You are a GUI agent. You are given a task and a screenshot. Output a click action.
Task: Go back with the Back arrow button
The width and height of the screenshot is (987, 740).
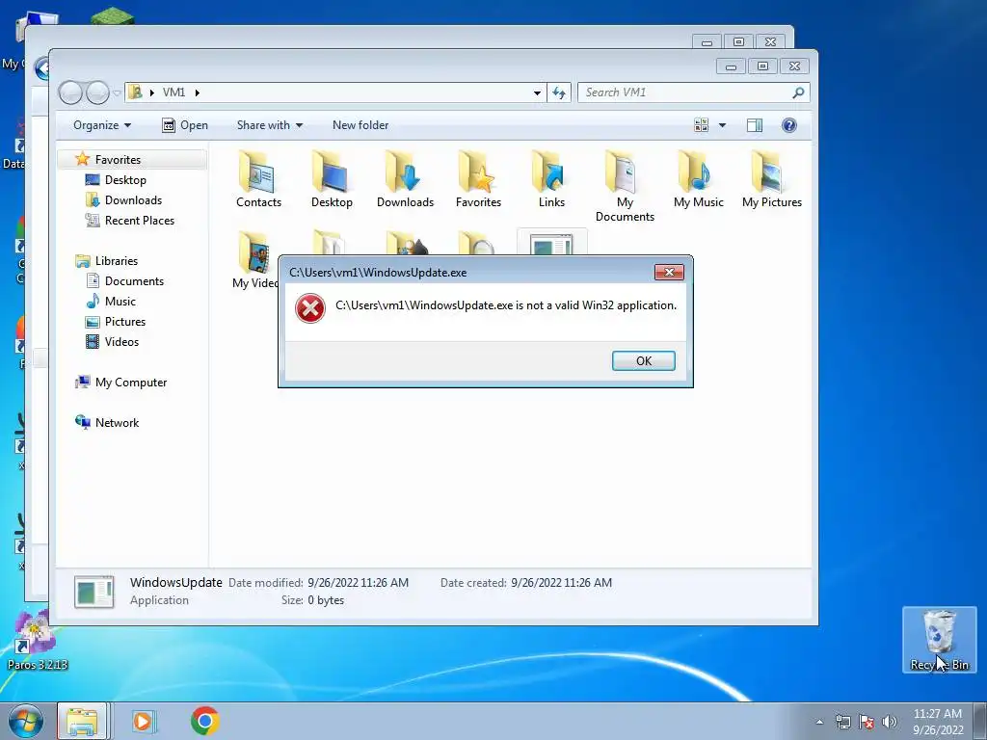(69, 92)
